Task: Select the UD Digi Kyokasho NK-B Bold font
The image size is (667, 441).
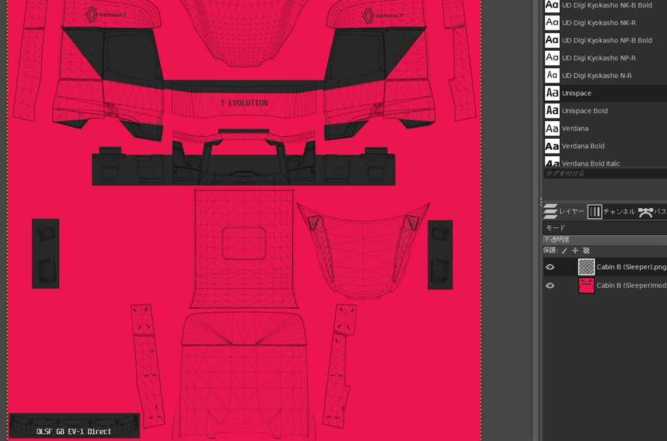Action: [605, 5]
